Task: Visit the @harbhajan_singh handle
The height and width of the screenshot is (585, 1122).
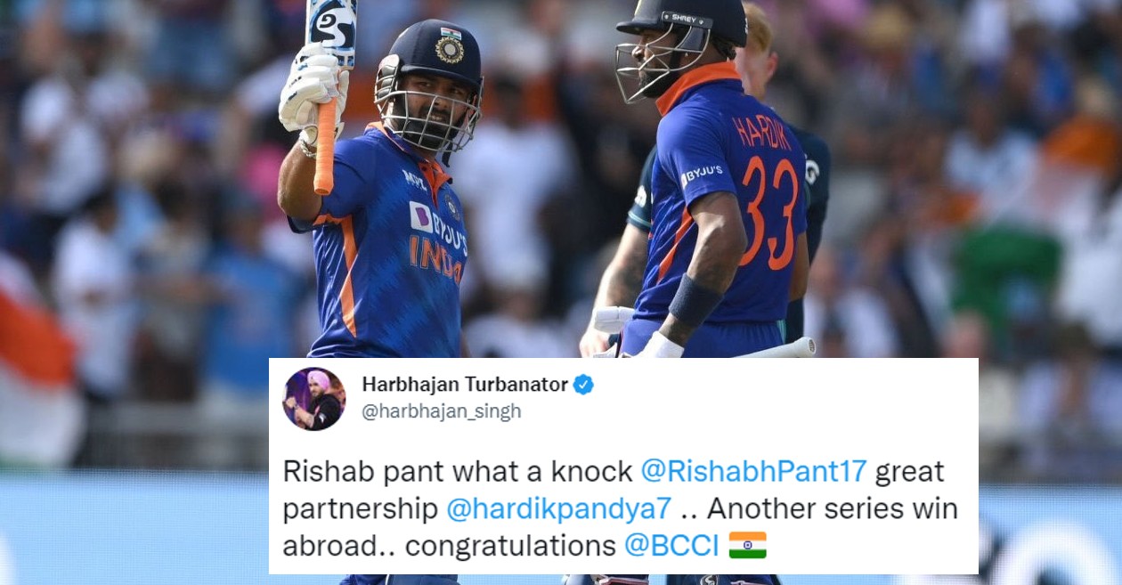Action: coord(442,411)
